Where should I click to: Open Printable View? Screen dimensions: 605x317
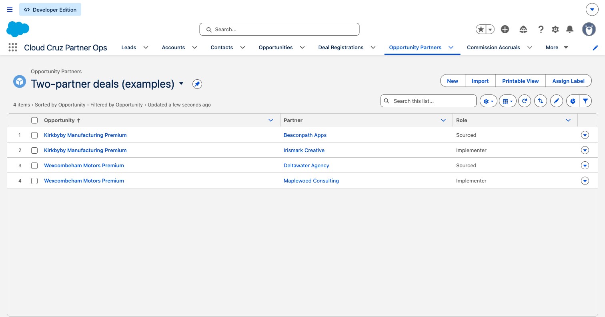[x=521, y=81]
